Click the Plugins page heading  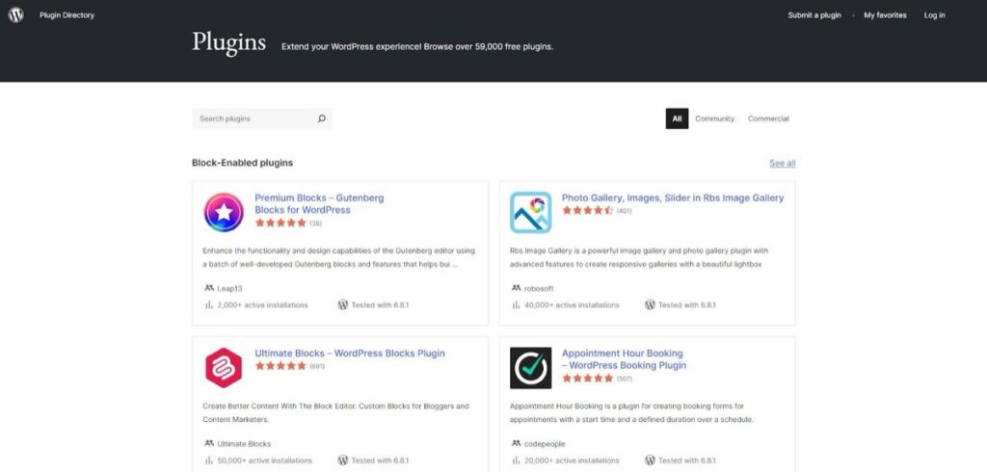pyautogui.click(x=229, y=42)
